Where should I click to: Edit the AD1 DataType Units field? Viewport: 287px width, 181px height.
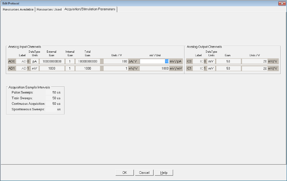pyautogui.click(x=34, y=68)
